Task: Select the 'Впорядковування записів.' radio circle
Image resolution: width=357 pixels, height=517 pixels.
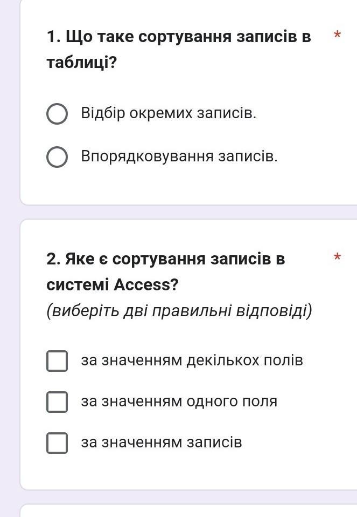Action: click(x=57, y=157)
